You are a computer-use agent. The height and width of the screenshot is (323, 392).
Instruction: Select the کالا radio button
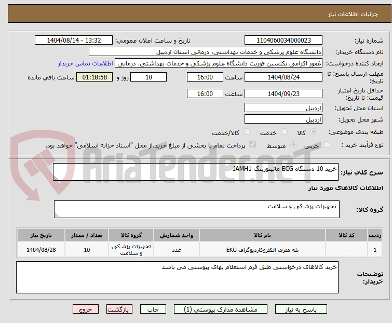coord(314,132)
